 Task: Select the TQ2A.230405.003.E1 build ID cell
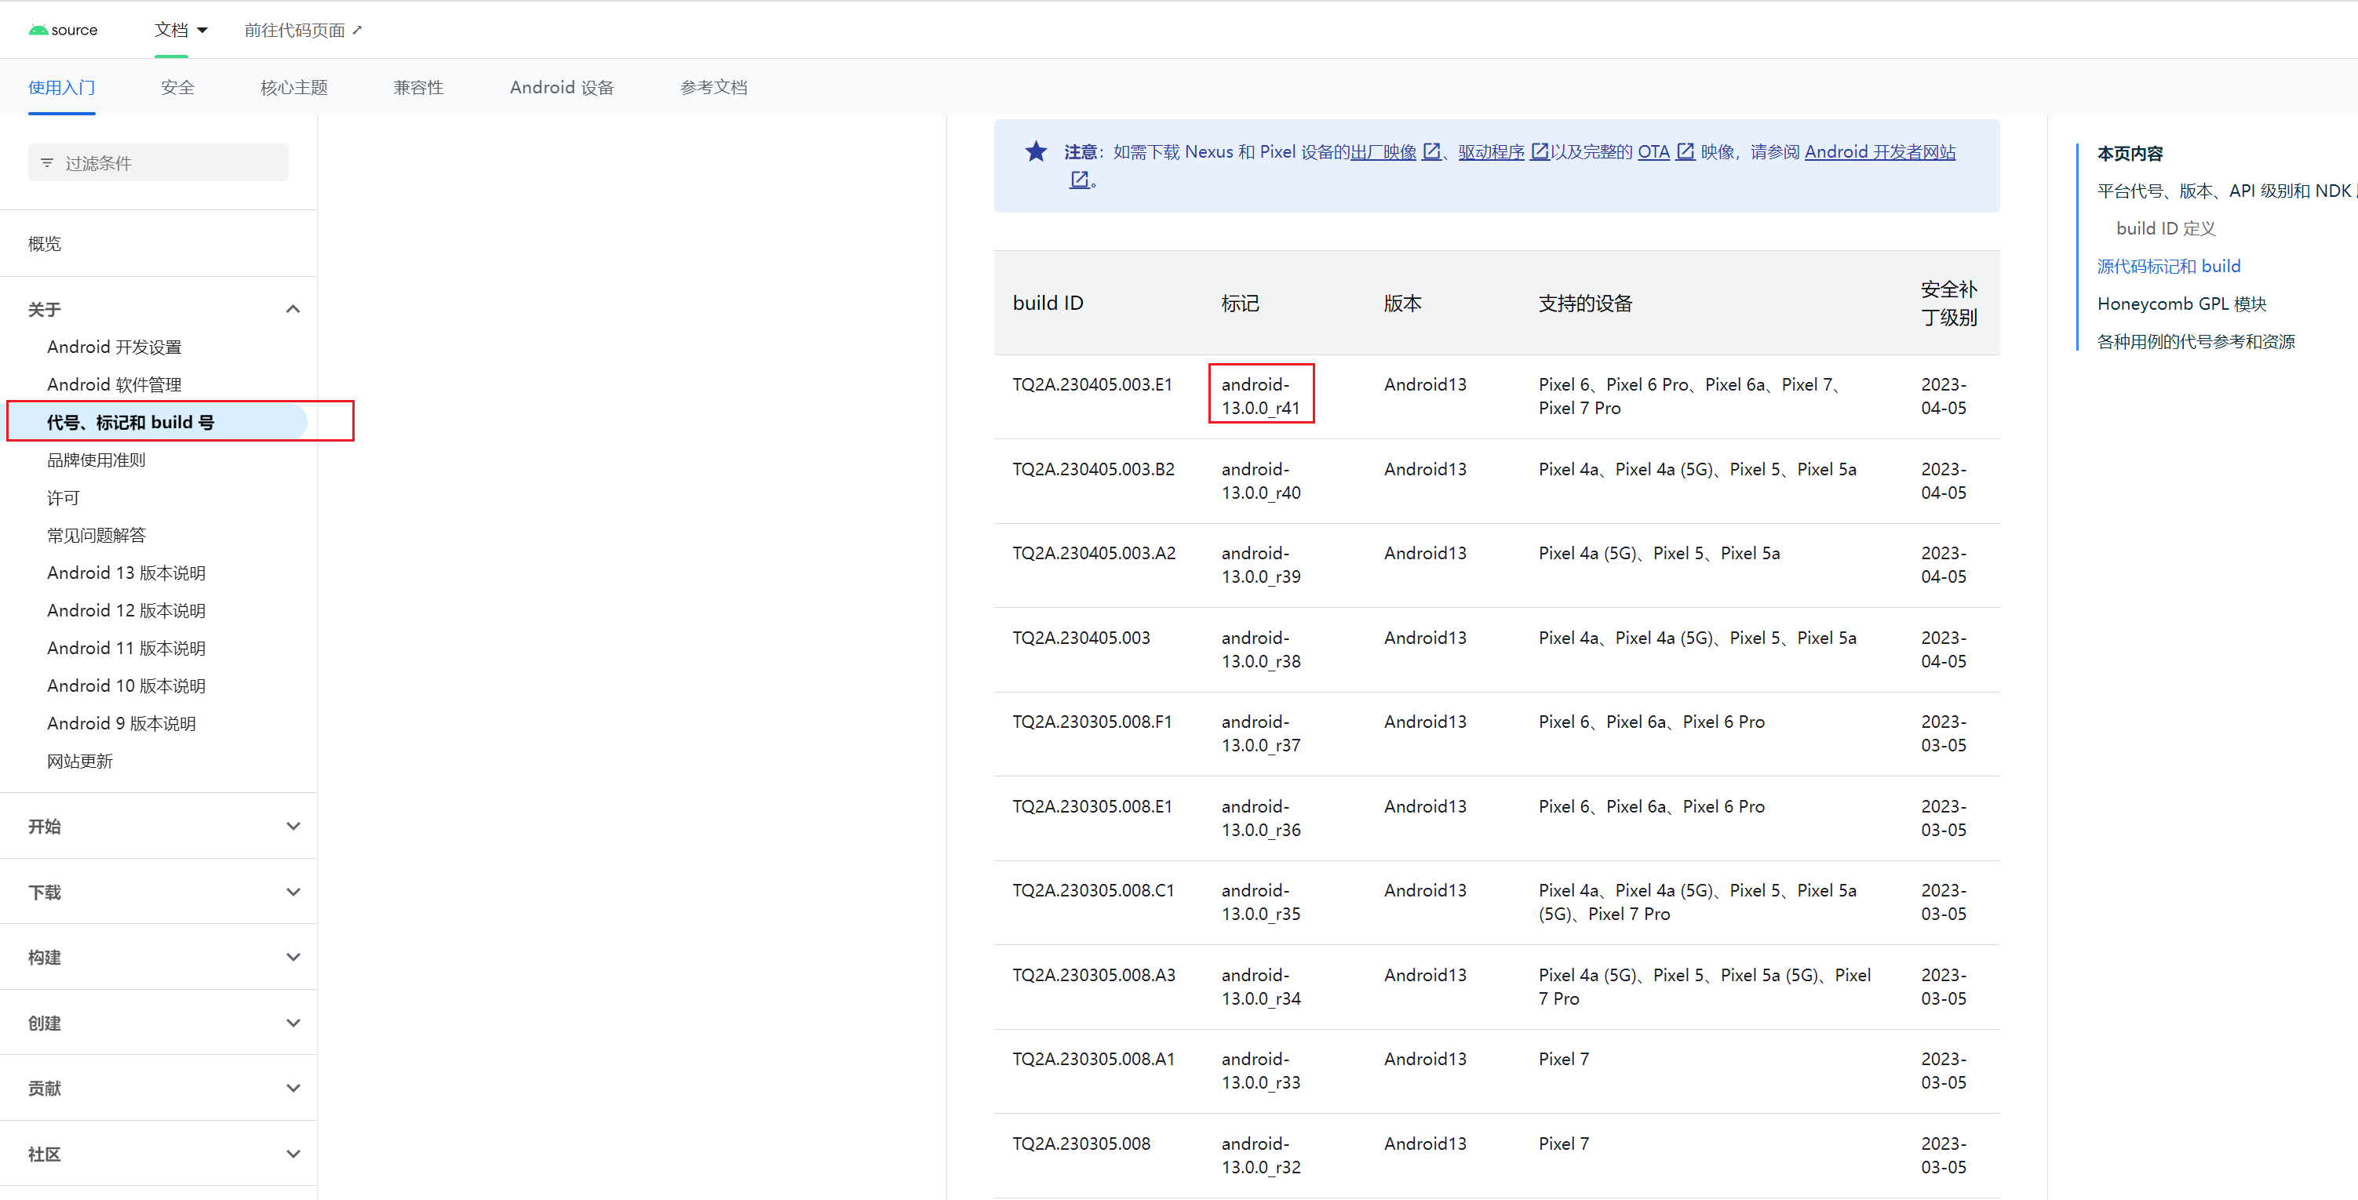coord(1092,384)
